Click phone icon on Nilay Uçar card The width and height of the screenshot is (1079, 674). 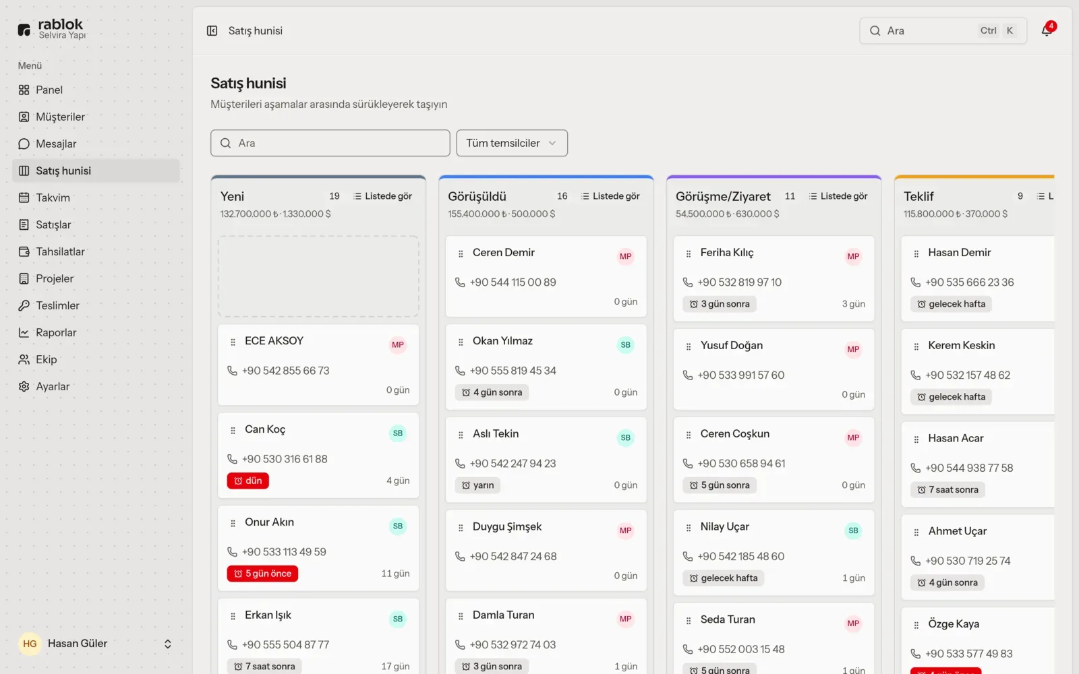click(688, 557)
